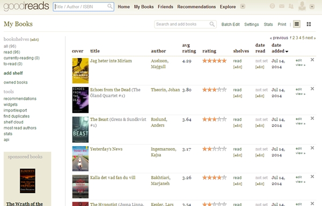The height and width of the screenshot is (206, 322).
Task: Switch to list table view
Action: pos(297,24)
